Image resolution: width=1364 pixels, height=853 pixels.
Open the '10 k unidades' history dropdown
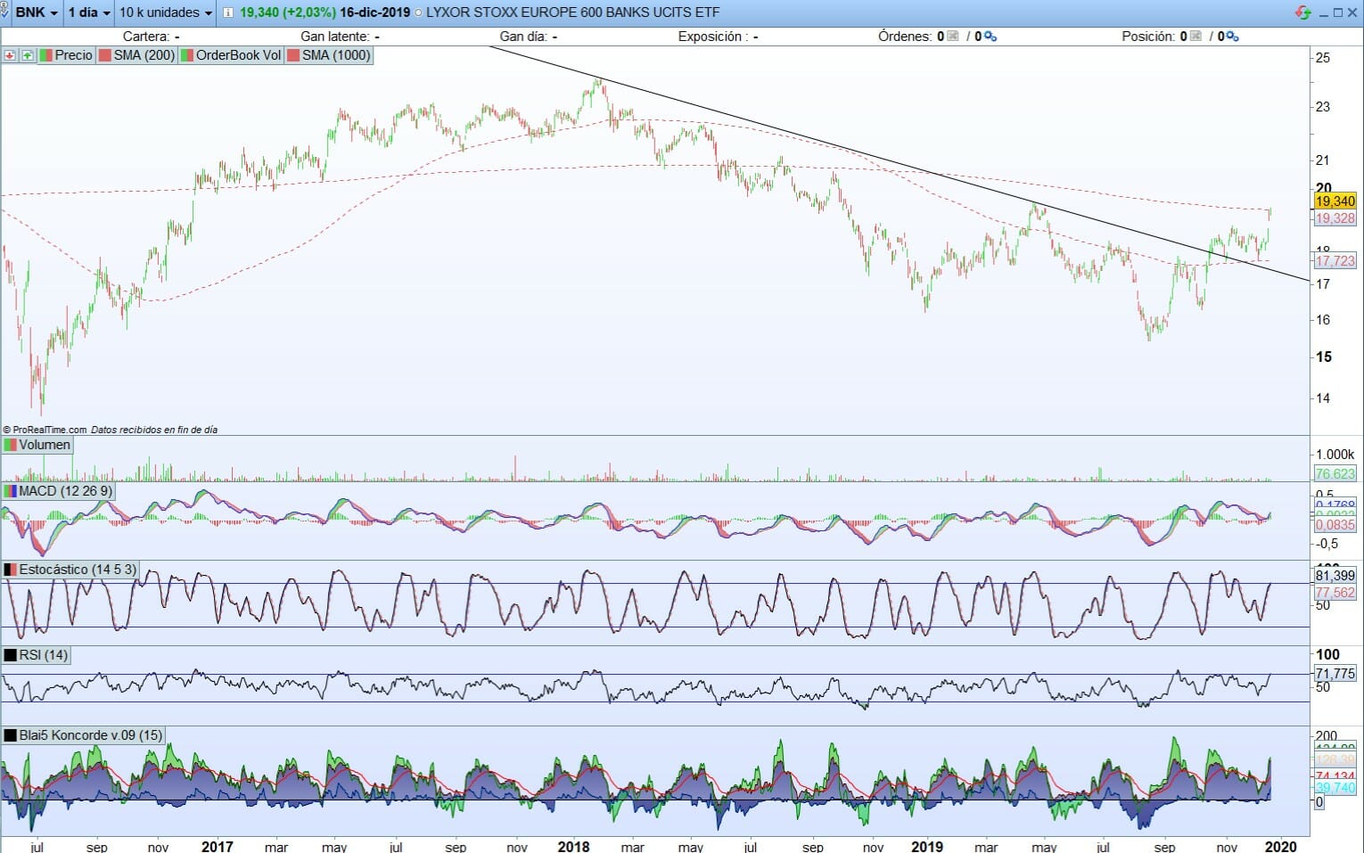(x=166, y=12)
